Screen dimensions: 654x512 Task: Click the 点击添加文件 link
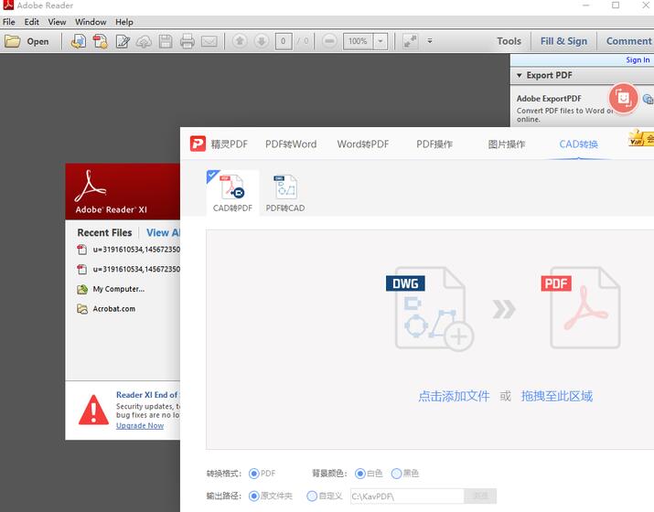click(454, 396)
